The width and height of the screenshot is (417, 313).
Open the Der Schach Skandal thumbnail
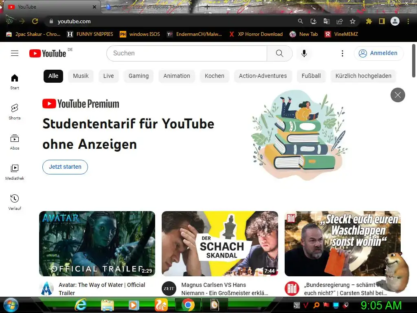point(220,244)
